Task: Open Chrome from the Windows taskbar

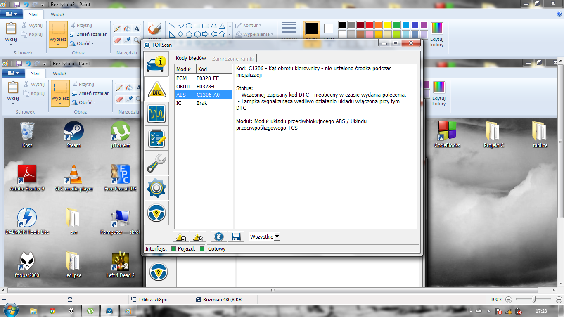Action: 52,311
